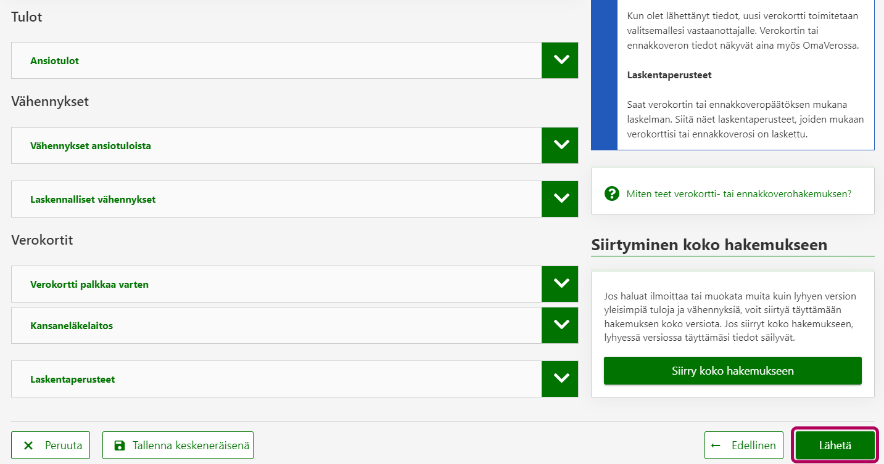
Task: Click the green question mark help icon
Action: coord(612,193)
